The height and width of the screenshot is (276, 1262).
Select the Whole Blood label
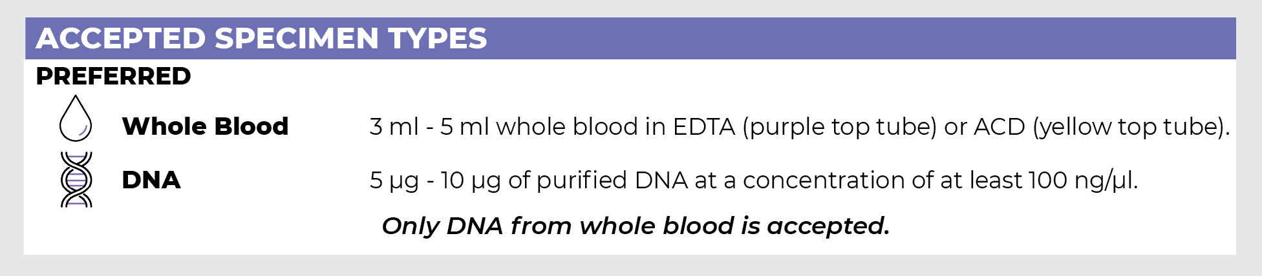(x=205, y=126)
